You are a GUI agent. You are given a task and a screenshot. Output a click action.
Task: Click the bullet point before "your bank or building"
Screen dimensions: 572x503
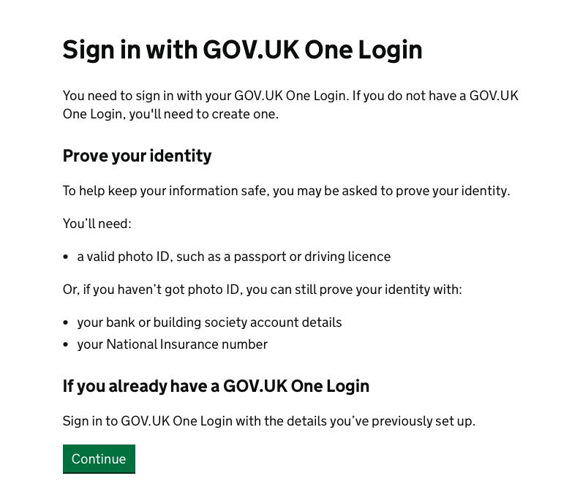[x=67, y=323]
